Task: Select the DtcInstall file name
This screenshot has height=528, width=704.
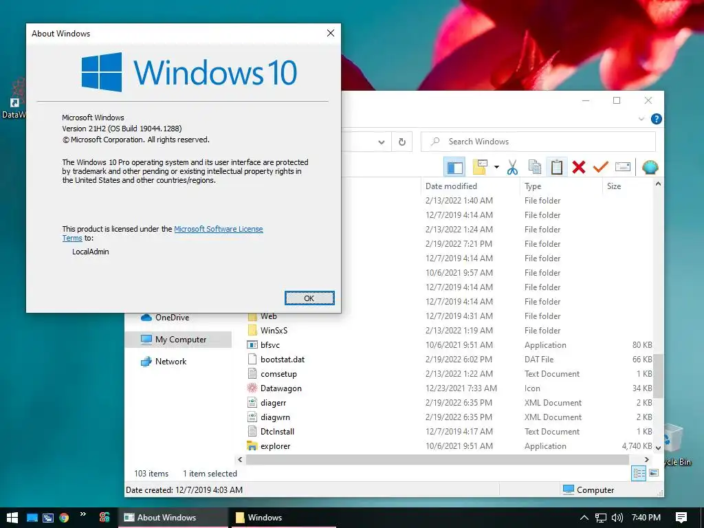Action: (277, 432)
